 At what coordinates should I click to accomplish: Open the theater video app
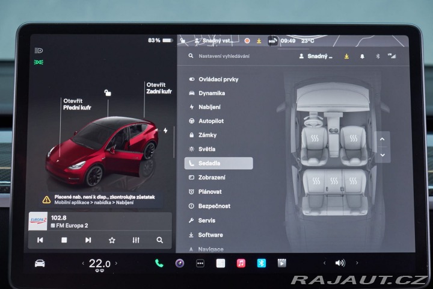coord(282,263)
